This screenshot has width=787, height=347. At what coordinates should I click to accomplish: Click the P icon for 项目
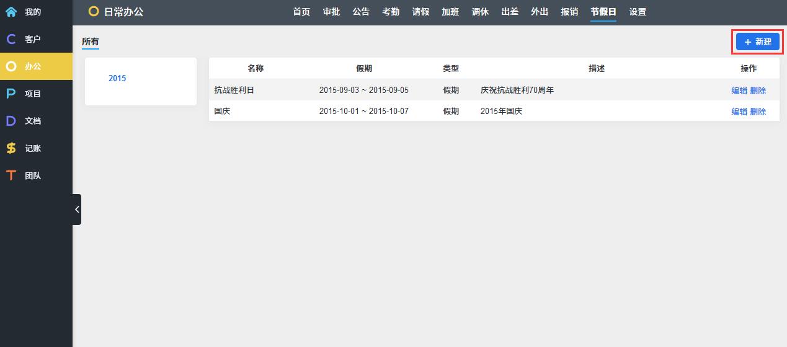point(11,94)
